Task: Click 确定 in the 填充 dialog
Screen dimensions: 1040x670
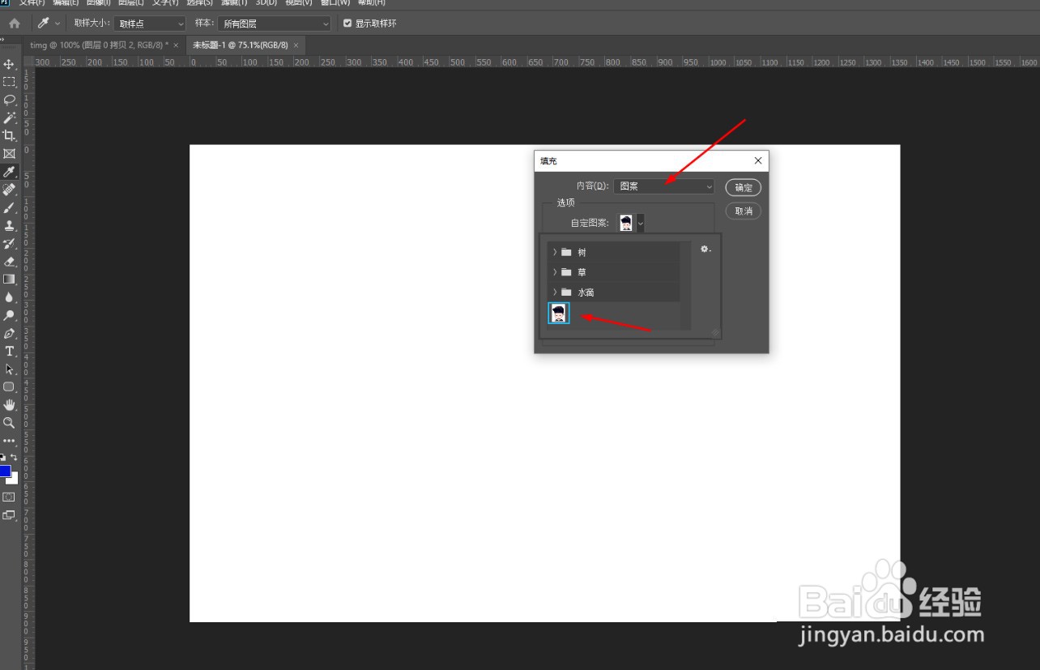Action: click(x=744, y=187)
